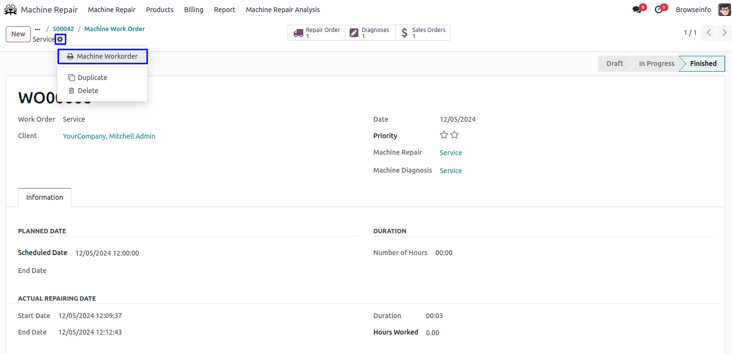The height and width of the screenshot is (354, 732).
Task: Click the Machine Repair app logo icon
Action: (11, 10)
